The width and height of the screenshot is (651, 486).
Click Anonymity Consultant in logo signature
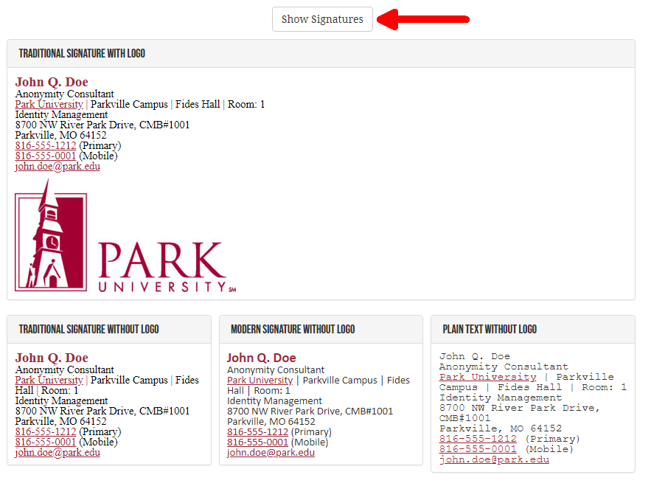pos(64,94)
